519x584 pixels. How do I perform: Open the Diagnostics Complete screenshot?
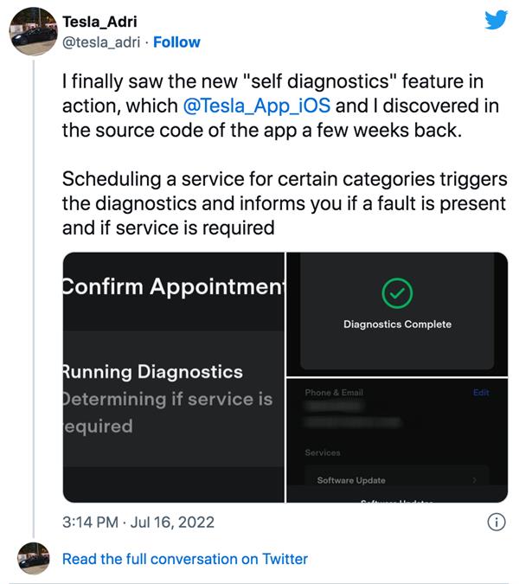[397, 312]
